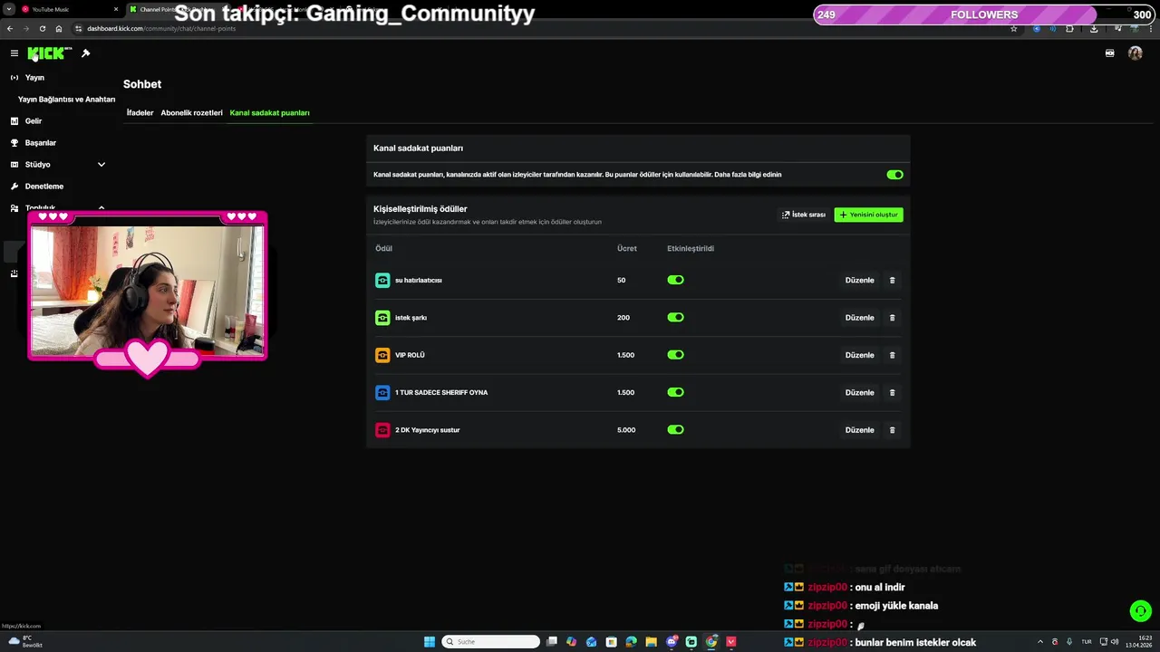Open File Explorer from taskbar
This screenshot has height=652, width=1160.
651,642
